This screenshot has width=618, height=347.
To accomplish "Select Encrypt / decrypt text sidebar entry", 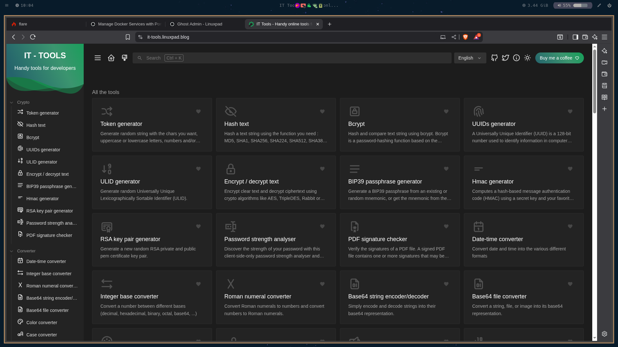I will coord(47,174).
